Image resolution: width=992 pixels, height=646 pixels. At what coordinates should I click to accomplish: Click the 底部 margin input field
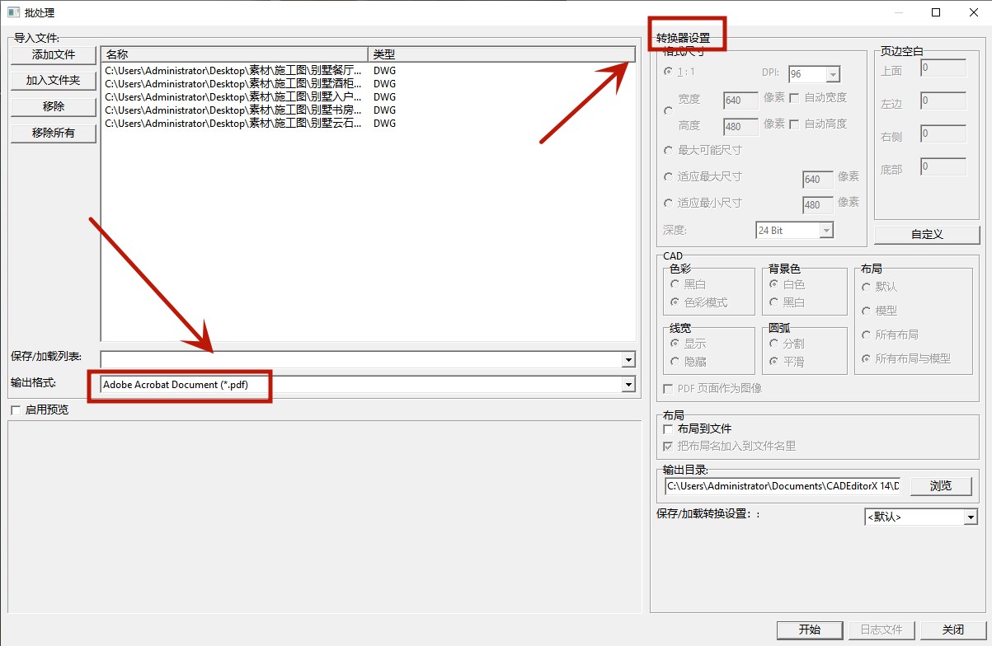pyautogui.click(x=943, y=166)
